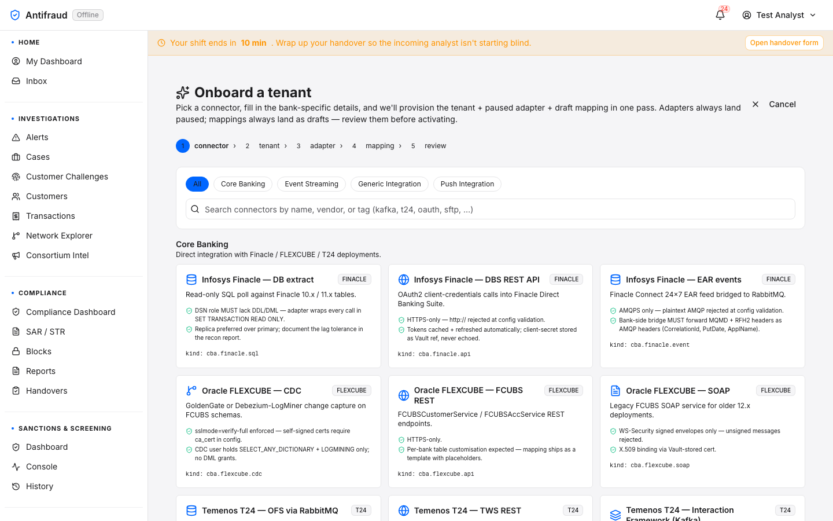Click the Cases briefcase icon
The height and width of the screenshot is (521, 833).
16,157
